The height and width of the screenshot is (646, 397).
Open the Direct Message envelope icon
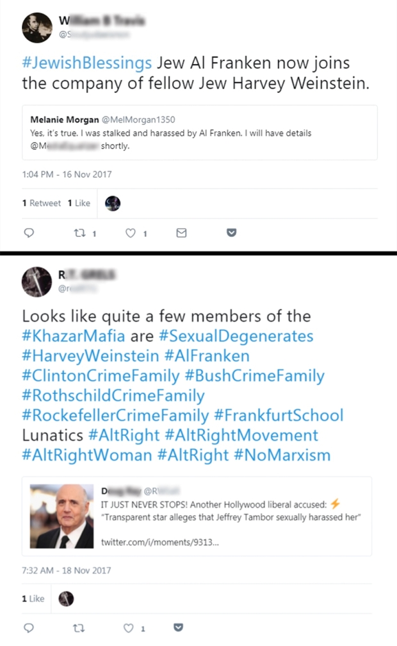[181, 233]
